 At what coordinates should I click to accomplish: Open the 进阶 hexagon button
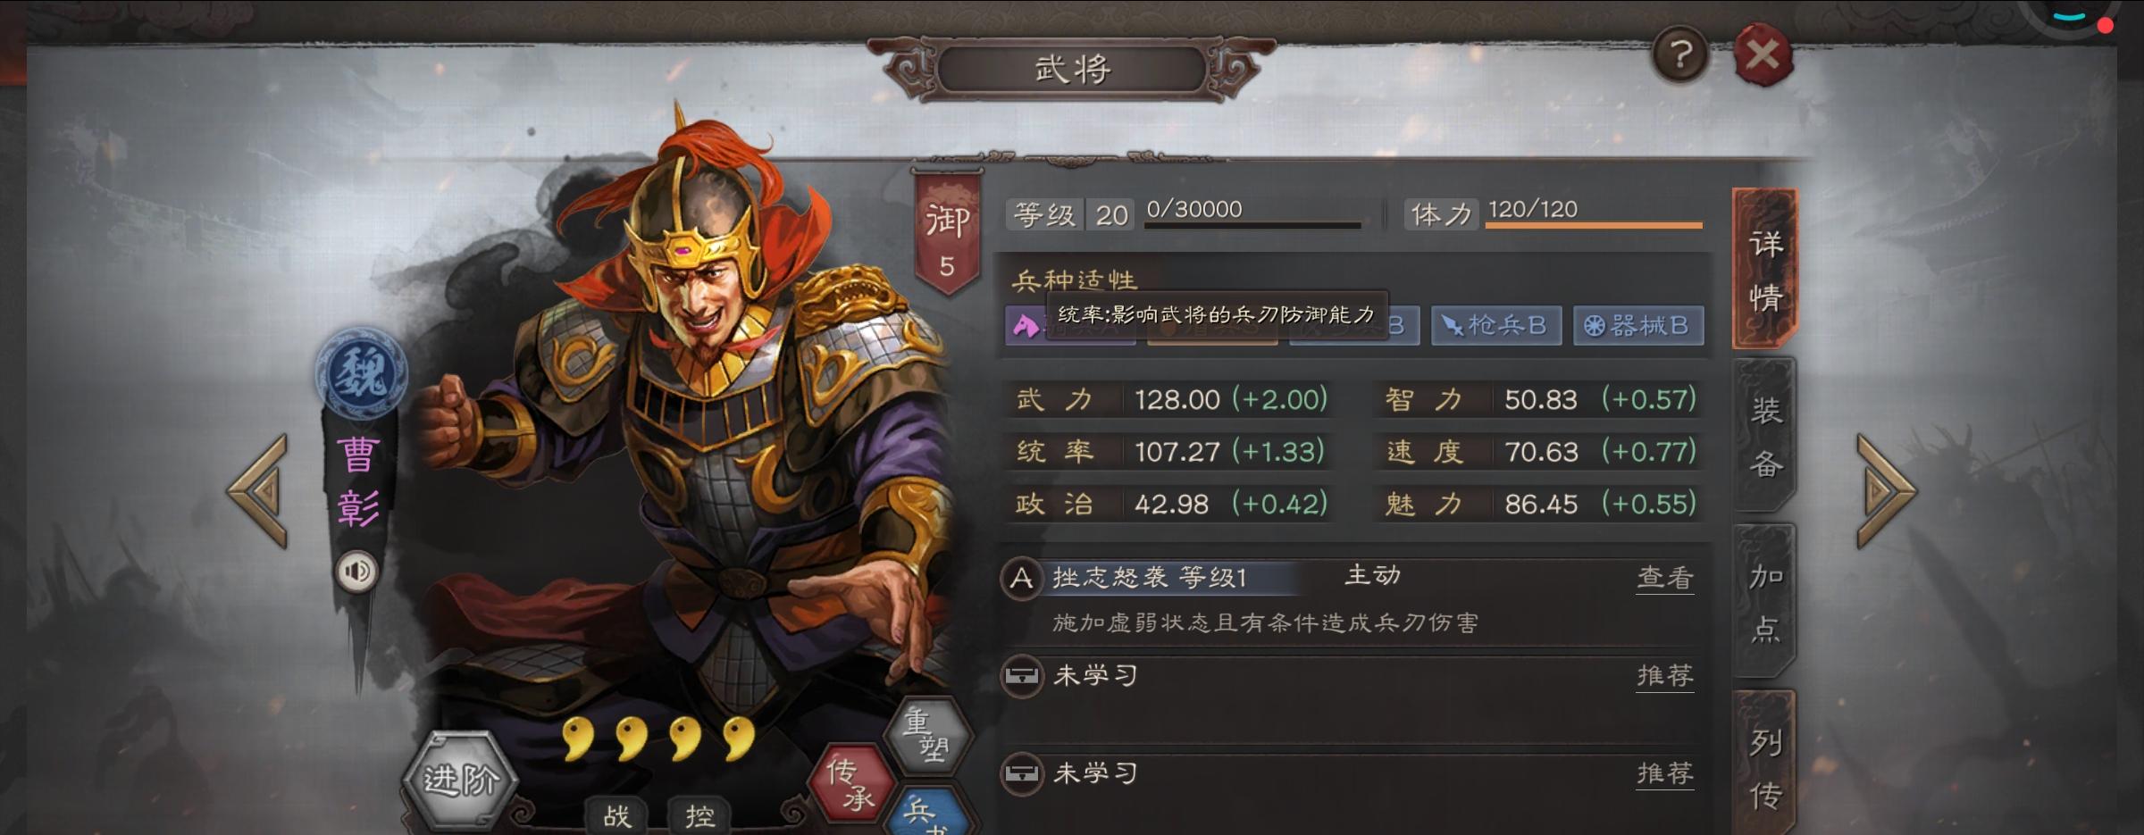point(460,780)
